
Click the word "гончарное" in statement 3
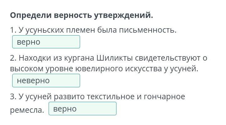[164, 97]
